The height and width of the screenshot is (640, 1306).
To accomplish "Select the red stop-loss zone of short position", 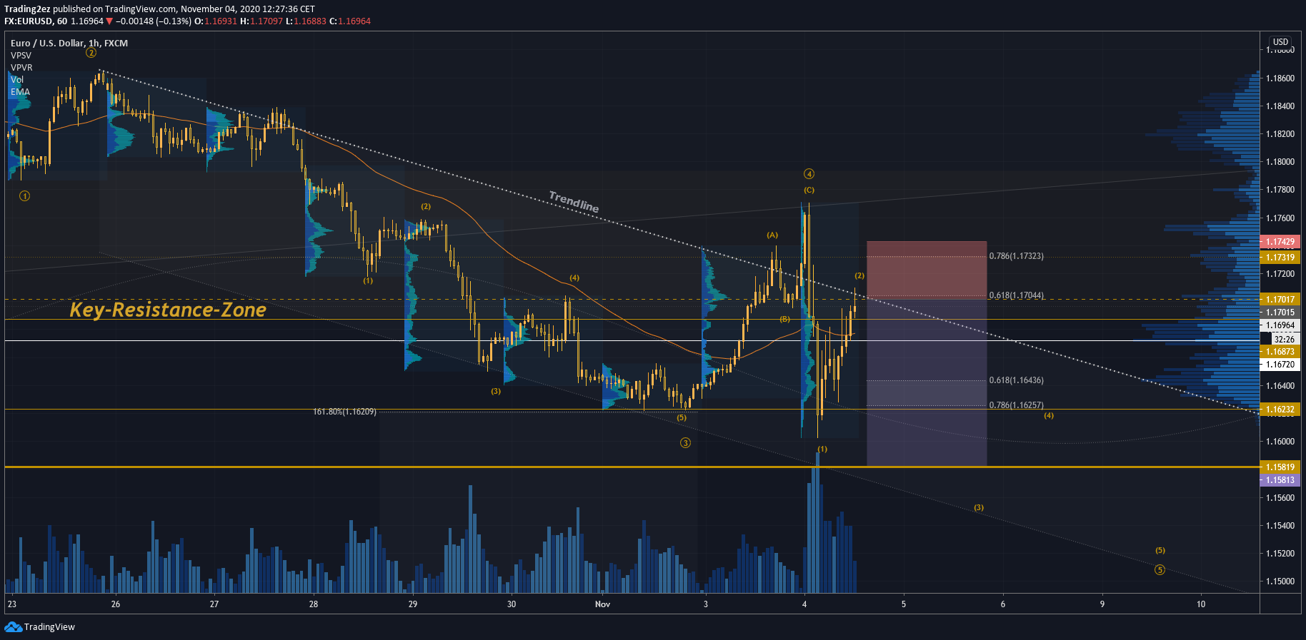I will tap(927, 269).
